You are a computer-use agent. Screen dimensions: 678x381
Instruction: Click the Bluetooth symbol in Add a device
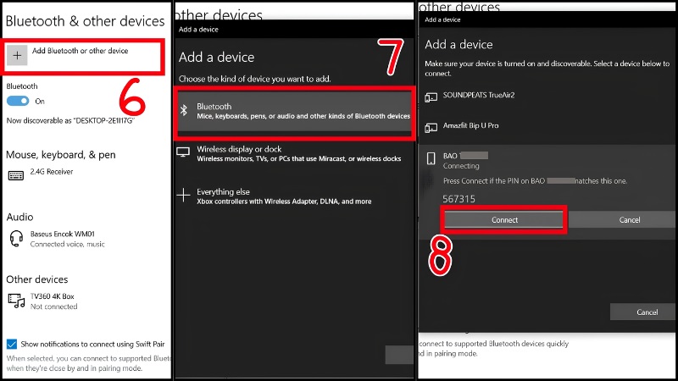184,111
